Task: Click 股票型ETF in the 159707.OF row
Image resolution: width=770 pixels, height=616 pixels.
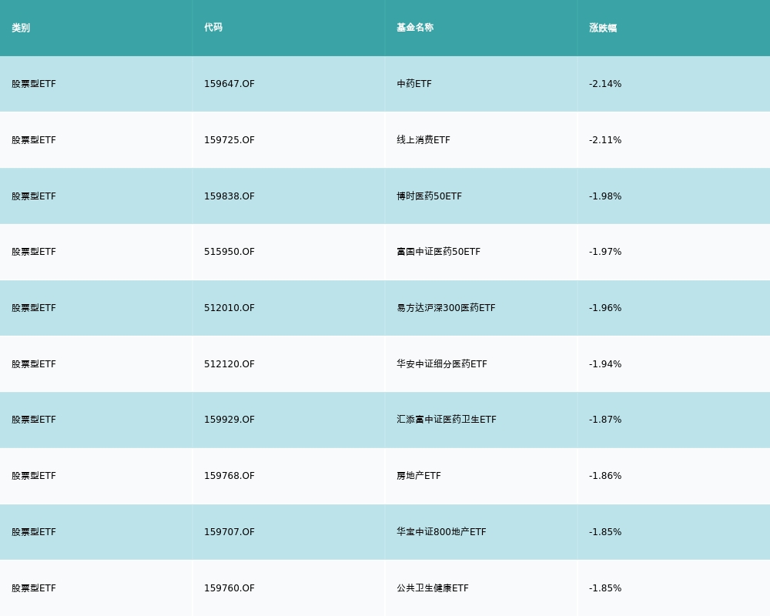Action: [x=34, y=532]
